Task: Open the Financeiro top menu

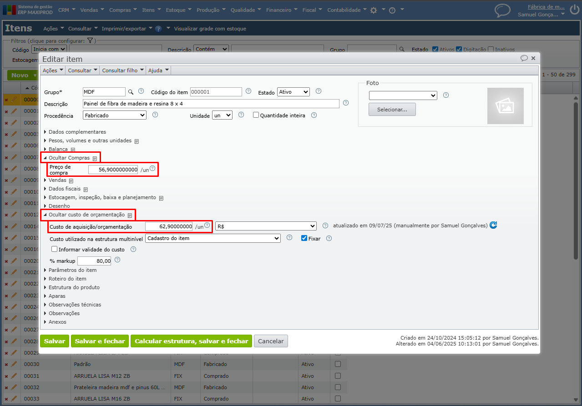Action: 282,10
